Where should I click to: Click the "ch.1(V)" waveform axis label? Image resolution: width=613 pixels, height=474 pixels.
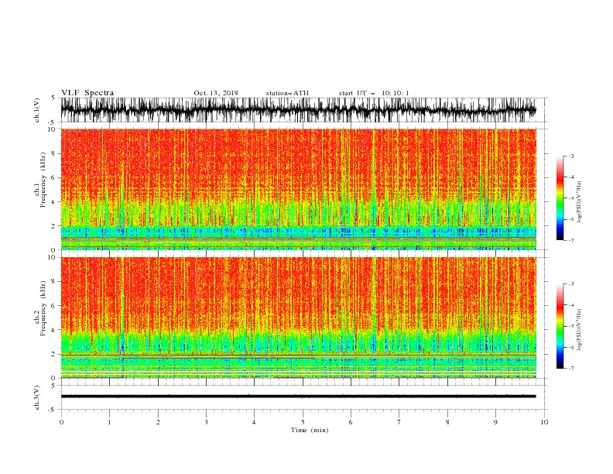click(37, 110)
